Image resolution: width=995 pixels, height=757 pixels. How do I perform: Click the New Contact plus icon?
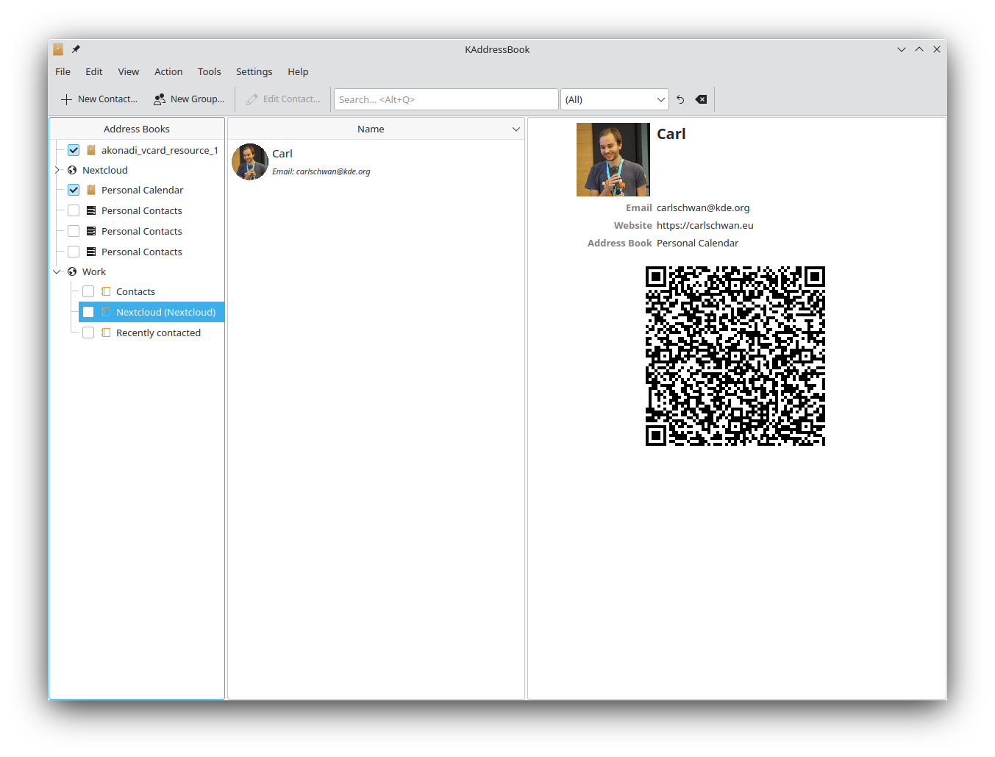click(66, 99)
